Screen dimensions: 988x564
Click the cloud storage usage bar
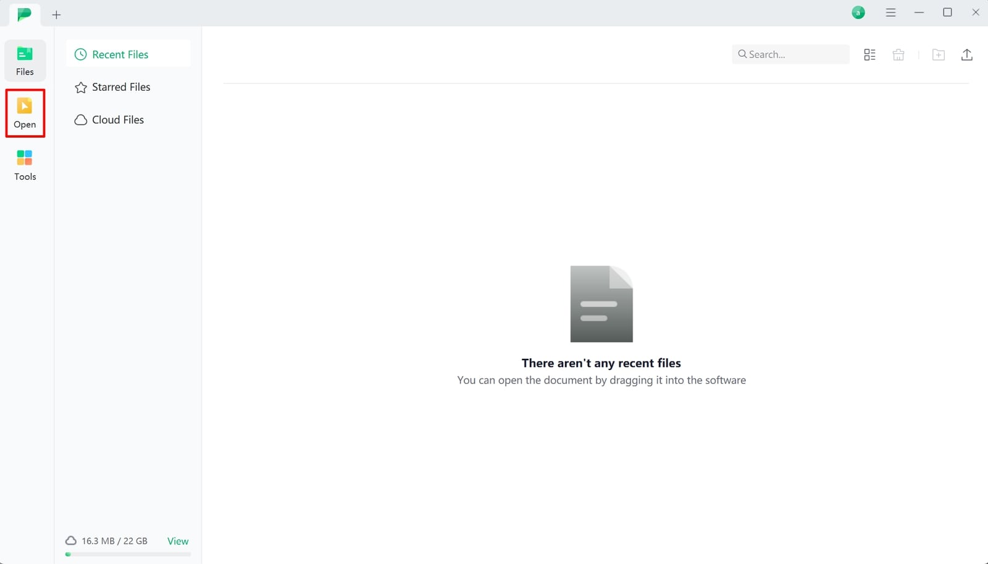(x=128, y=554)
